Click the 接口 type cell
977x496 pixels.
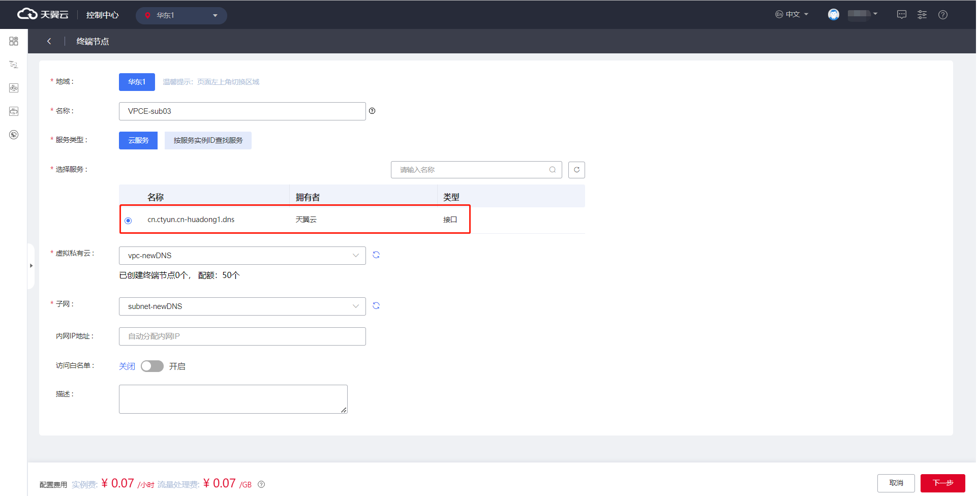[450, 220]
